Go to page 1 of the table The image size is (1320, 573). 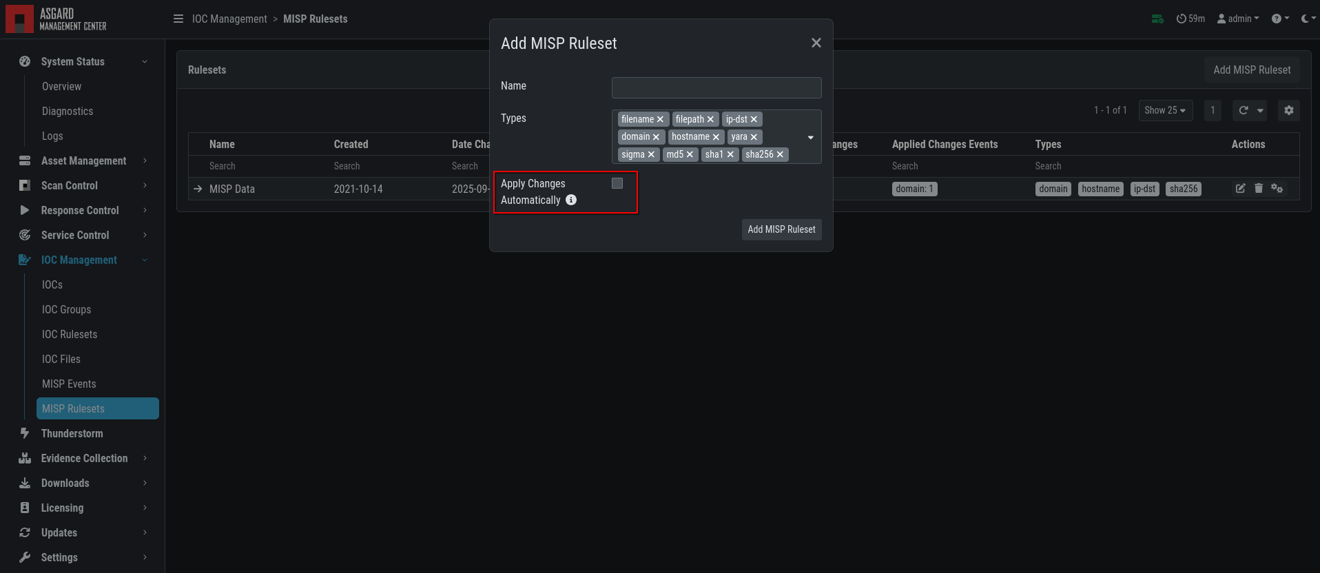(x=1213, y=110)
